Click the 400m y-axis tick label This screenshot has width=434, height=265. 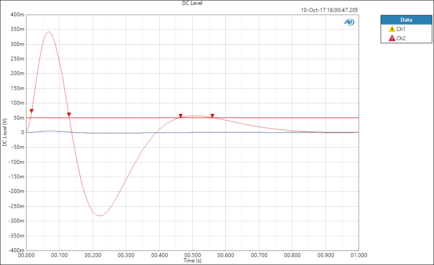18,15
